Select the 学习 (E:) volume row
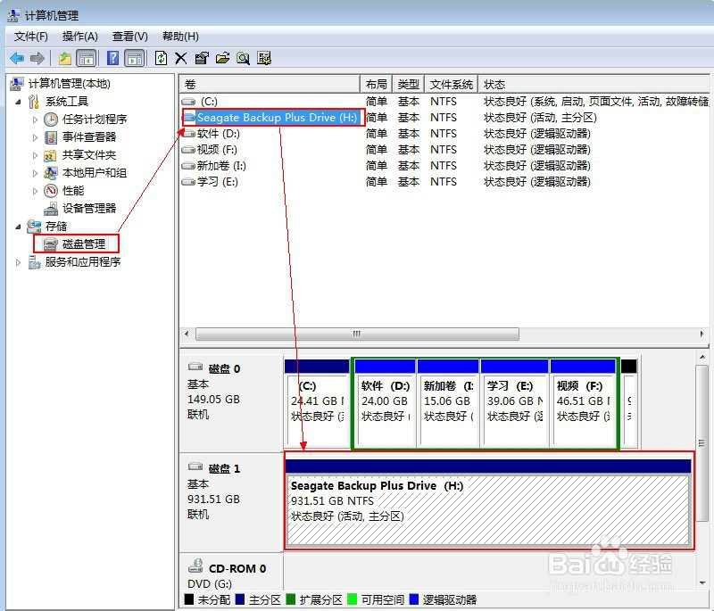The image size is (714, 611). pos(444,182)
